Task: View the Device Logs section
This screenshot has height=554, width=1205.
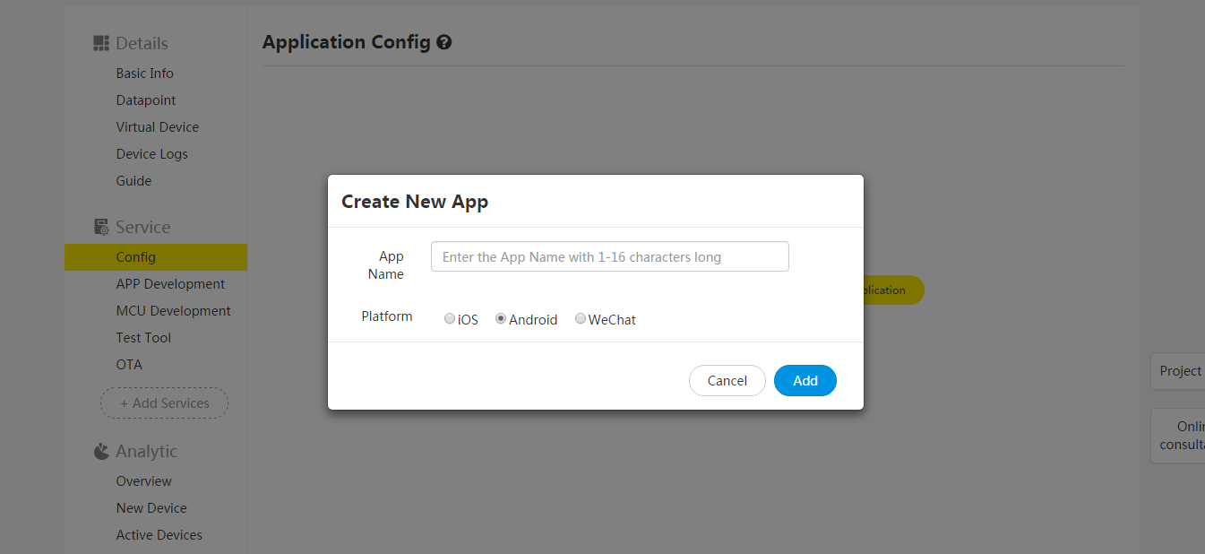Action: (151, 153)
